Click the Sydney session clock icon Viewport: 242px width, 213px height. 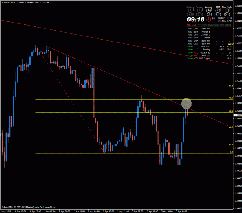(190, 10)
